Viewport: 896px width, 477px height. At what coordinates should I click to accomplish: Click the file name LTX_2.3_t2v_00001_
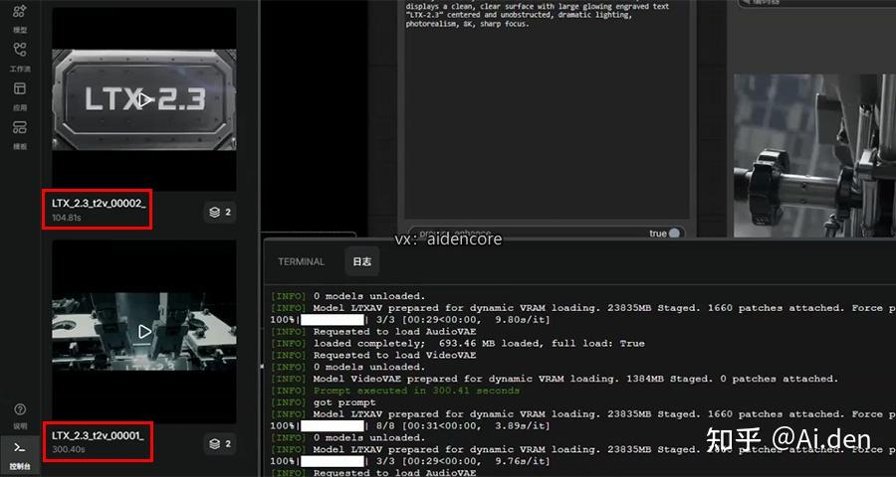click(98, 435)
